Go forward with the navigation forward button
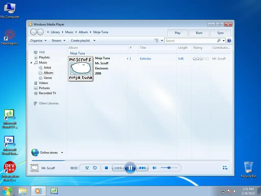The height and width of the screenshot is (196, 261). [40, 32]
